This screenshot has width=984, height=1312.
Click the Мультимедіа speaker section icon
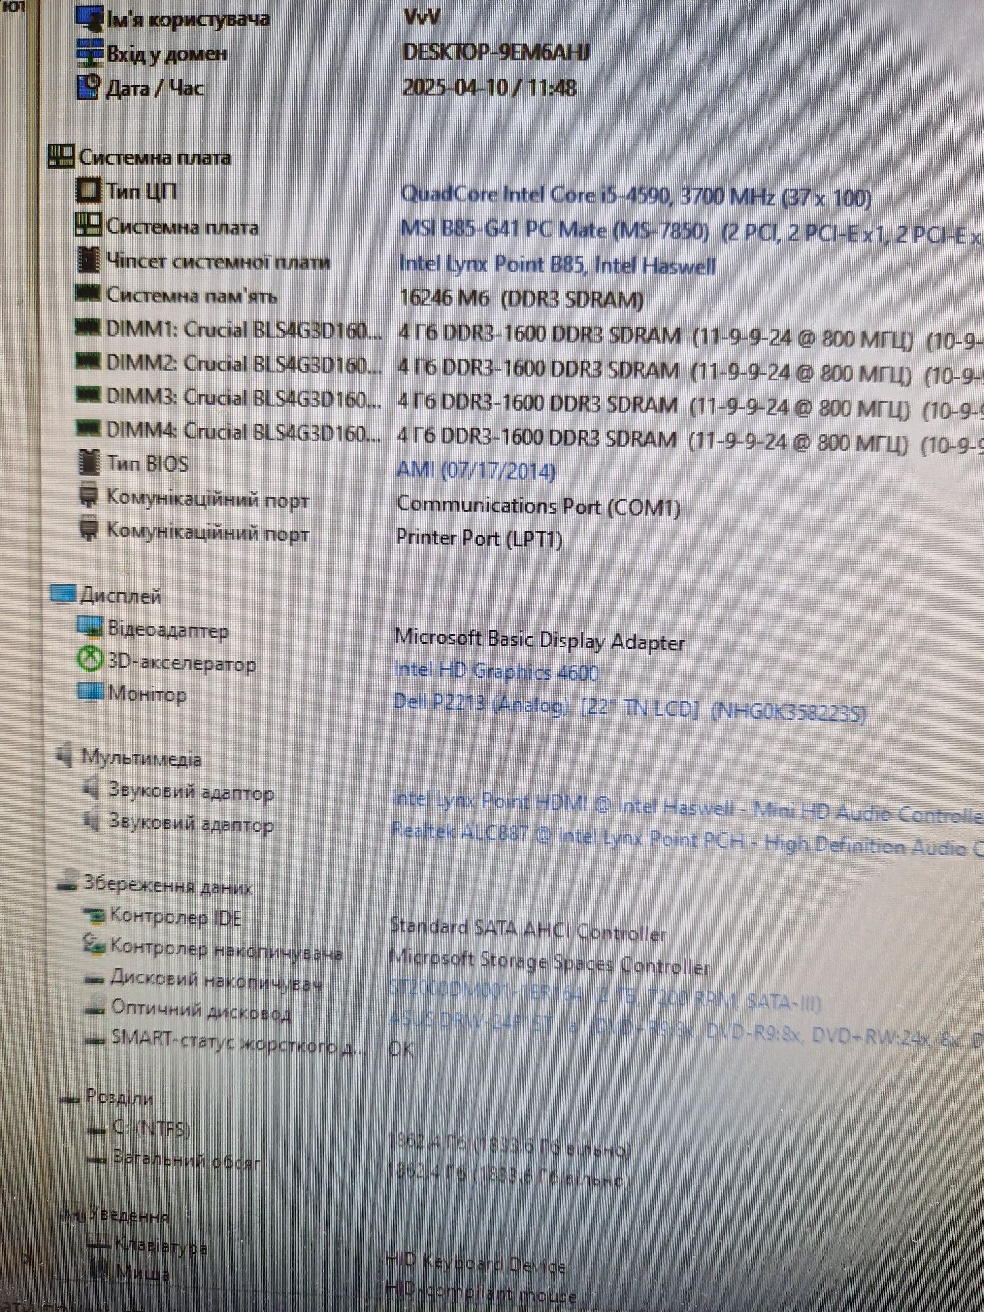click(x=64, y=754)
